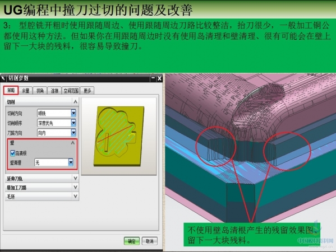Image resolution: width=336 pixels, height=252 pixels.
Task: Click the 切削参数 dialog title
Action: coord(19,78)
